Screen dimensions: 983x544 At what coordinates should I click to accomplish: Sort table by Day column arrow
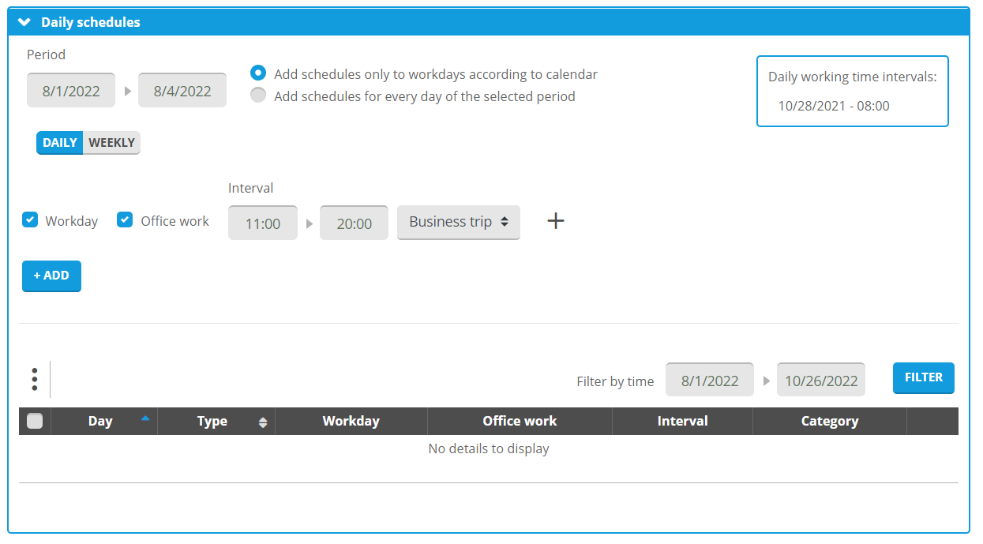[144, 419]
